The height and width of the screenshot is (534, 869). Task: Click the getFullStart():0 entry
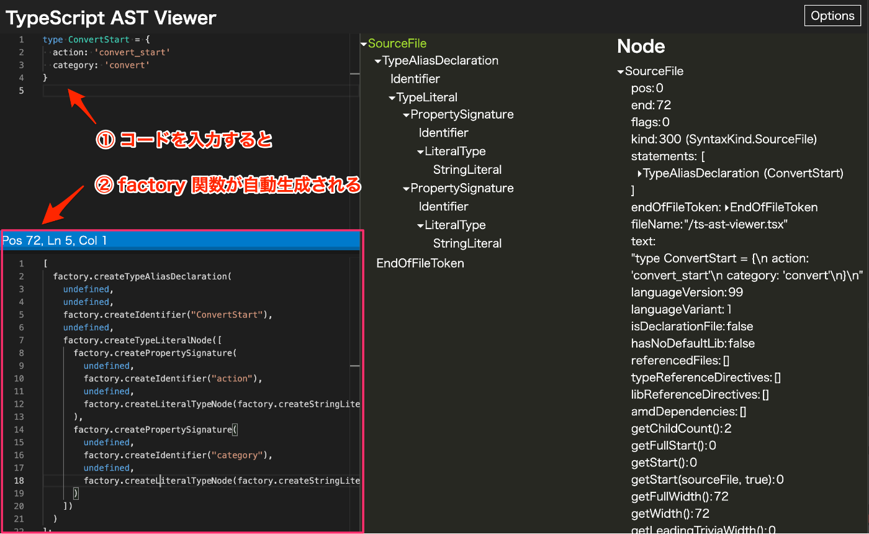[673, 446]
